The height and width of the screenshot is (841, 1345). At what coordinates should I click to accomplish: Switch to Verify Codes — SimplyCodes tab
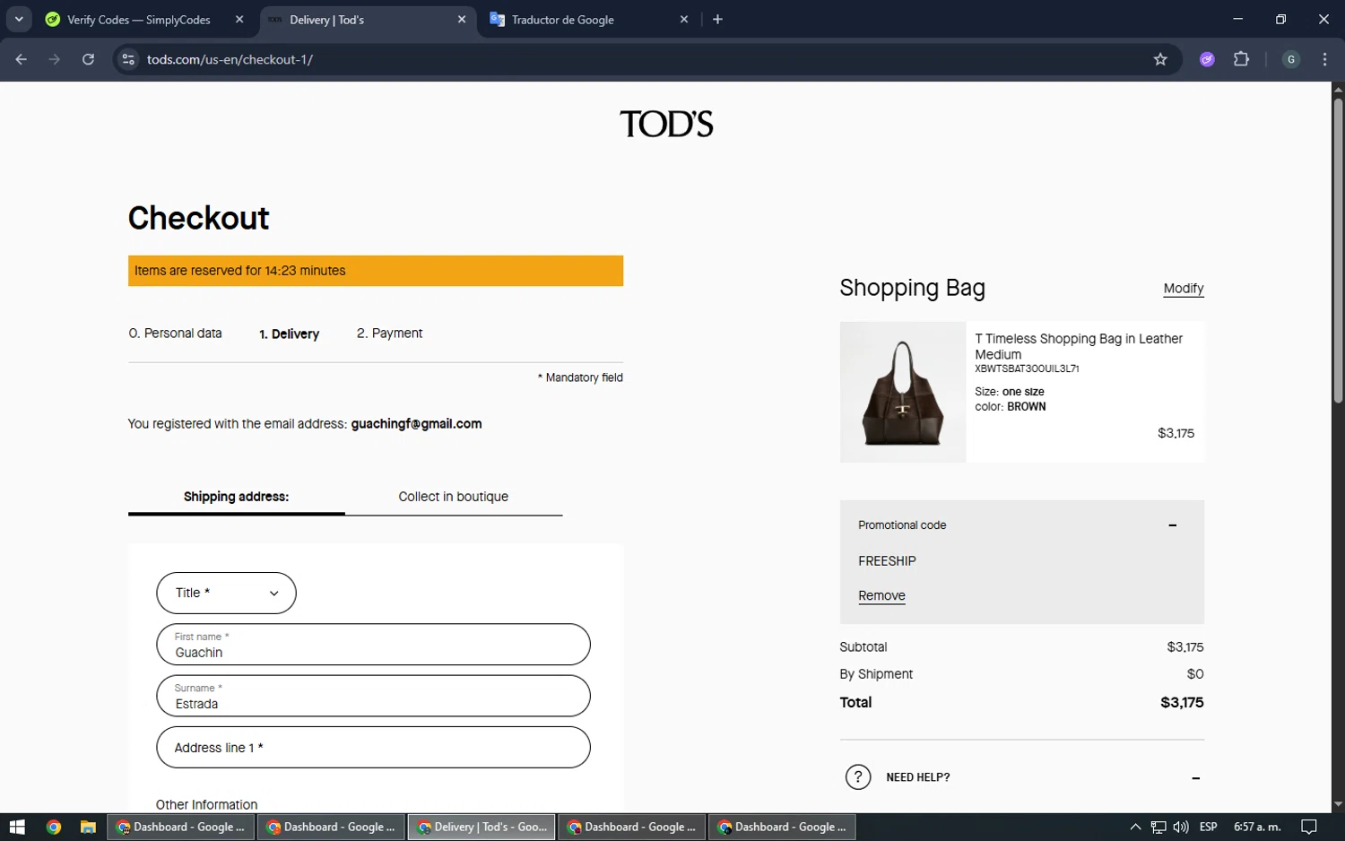(x=139, y=19)
